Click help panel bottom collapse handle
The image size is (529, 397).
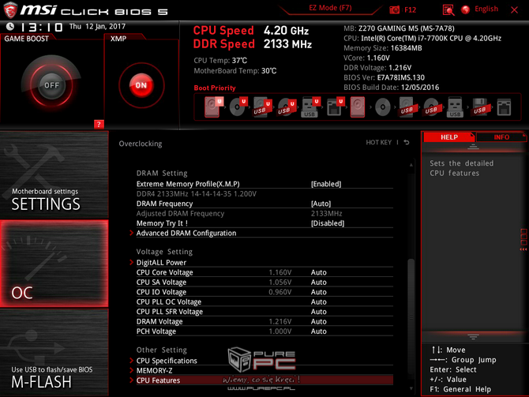coord(473,337)
